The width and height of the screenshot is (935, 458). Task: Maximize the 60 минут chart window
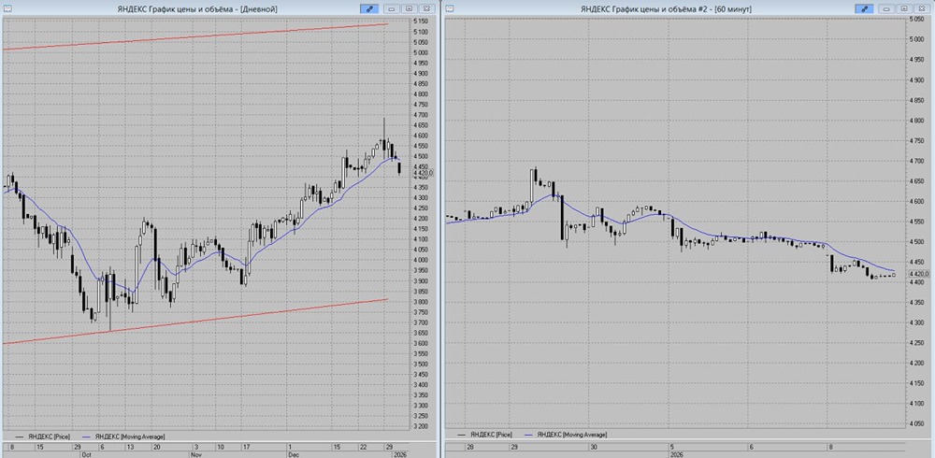(903, 9)
